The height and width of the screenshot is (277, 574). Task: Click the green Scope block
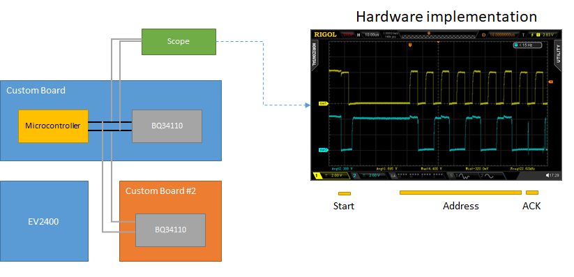click(x=179, y=42)
